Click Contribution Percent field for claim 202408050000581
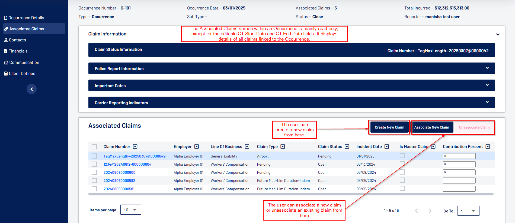Screen dimensions: 515x223 [x=459, y=189]
